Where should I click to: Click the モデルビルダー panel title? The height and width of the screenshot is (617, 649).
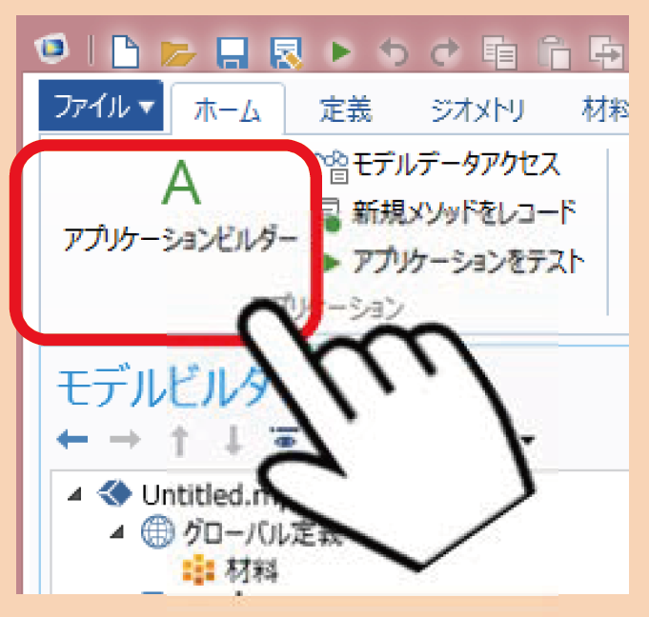pos(164,388)
